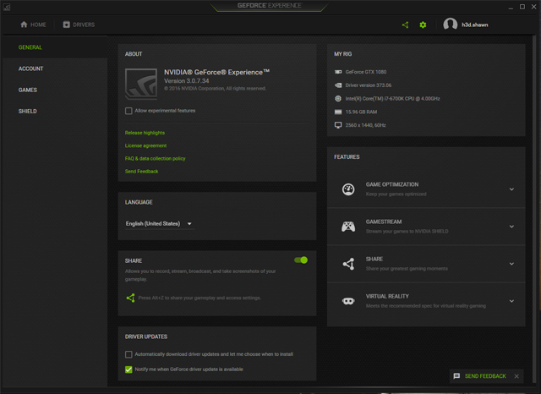The width and height of the screenshot is (541, 394).
Task: Click the GameStream controller icon
Action: [348, 227]
